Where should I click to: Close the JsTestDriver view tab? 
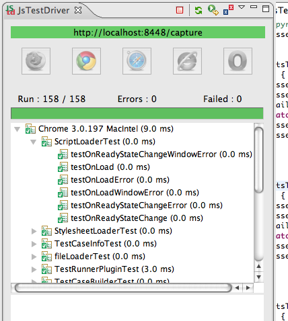tap(78, 10)
